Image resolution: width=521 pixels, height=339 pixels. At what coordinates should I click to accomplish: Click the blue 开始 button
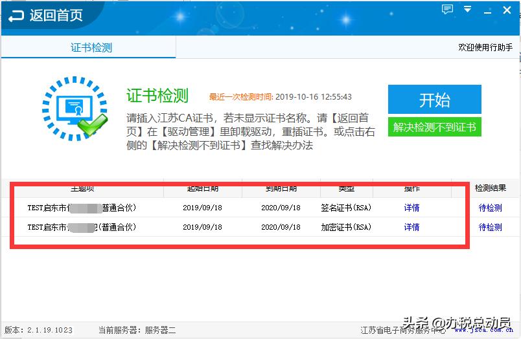tap(435, 99)
